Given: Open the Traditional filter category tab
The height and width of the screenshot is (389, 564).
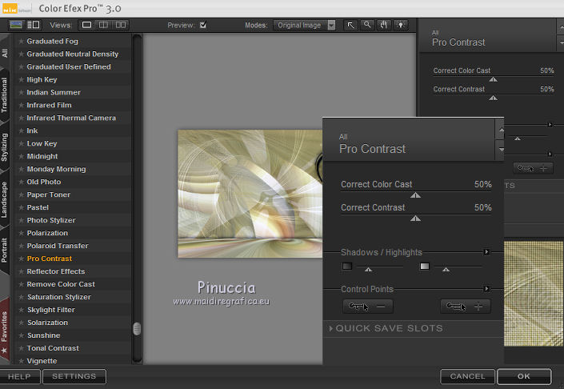Looking at the screenshot, I should [x=4, y=95].
